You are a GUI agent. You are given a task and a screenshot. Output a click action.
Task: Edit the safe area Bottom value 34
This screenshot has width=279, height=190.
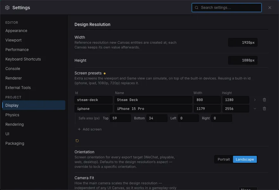pos(157,118)
